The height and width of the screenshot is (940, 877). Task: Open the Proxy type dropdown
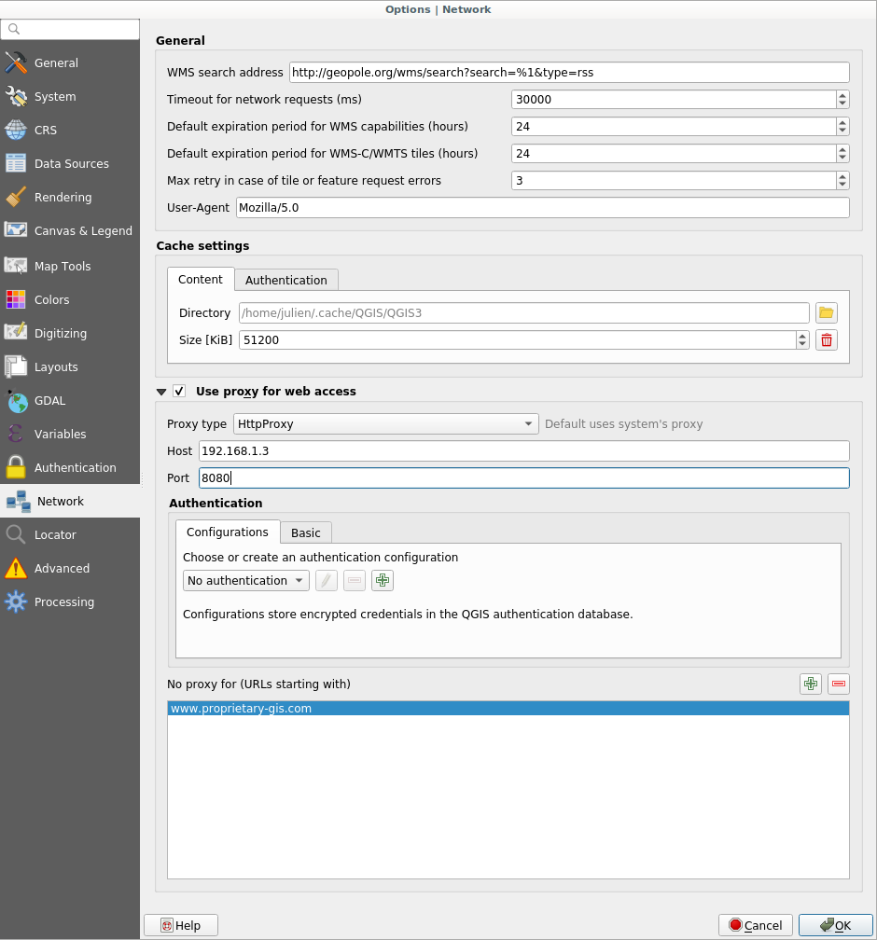[x=385, y=424]
